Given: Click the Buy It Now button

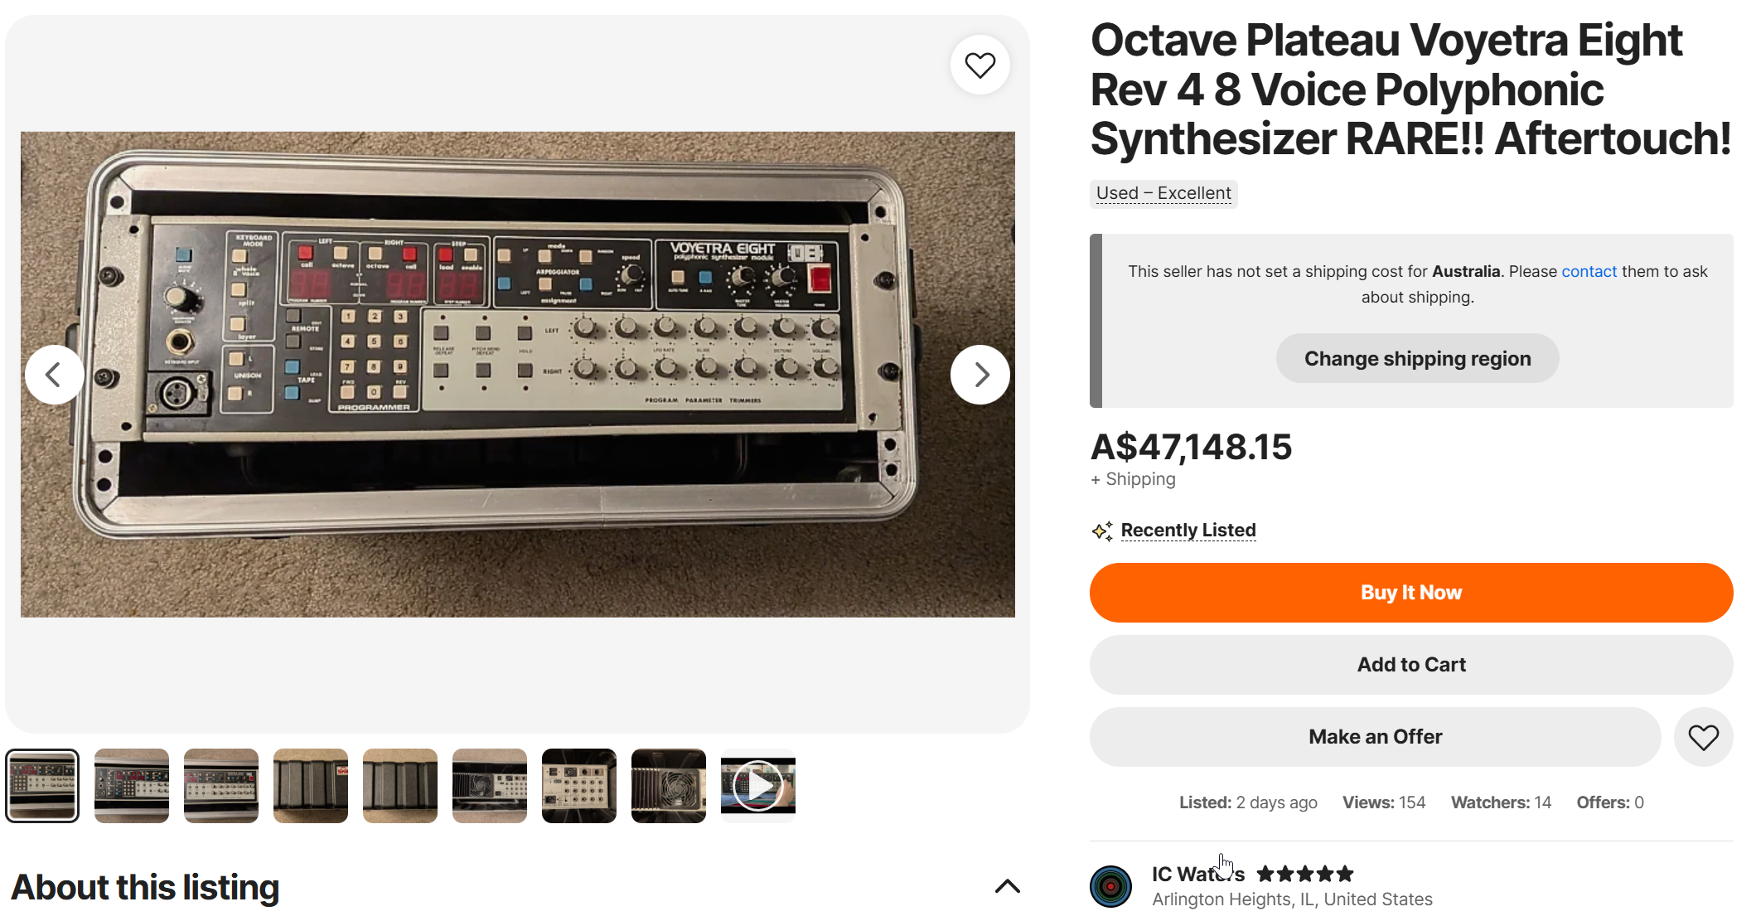Looking at the screenshot, I should pyautogui.click(x=1410, y=593).
